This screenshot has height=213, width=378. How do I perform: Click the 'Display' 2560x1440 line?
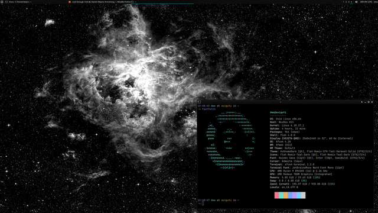[x=311, y=138]
